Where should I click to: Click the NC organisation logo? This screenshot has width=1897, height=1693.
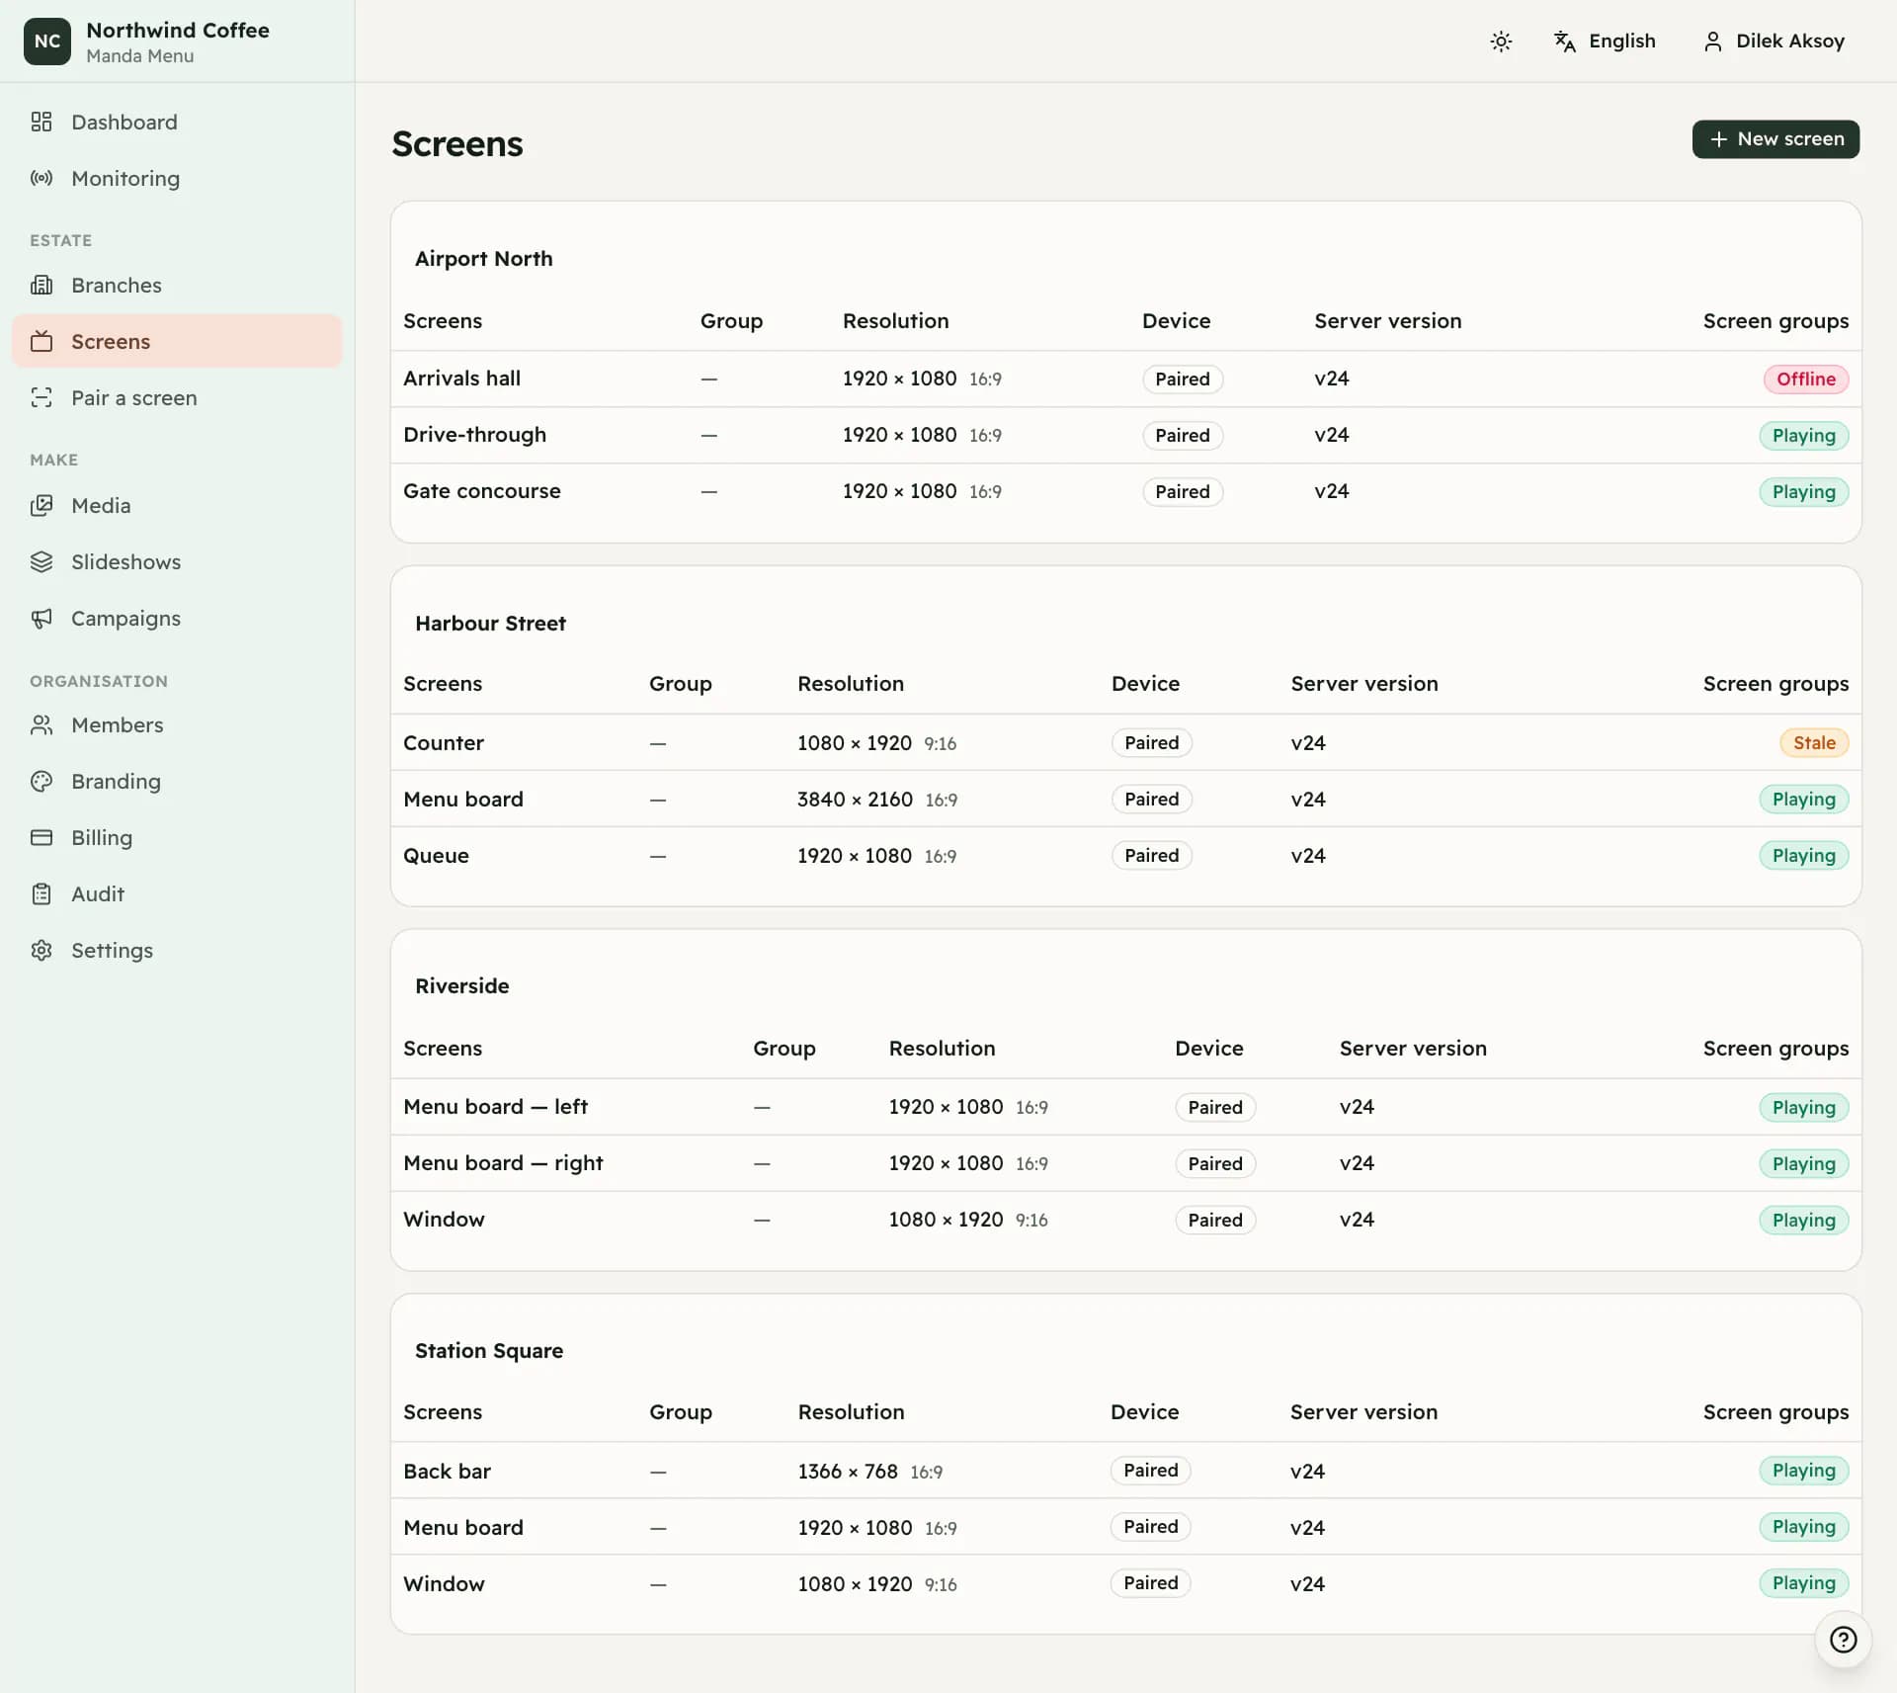[47, 42]
